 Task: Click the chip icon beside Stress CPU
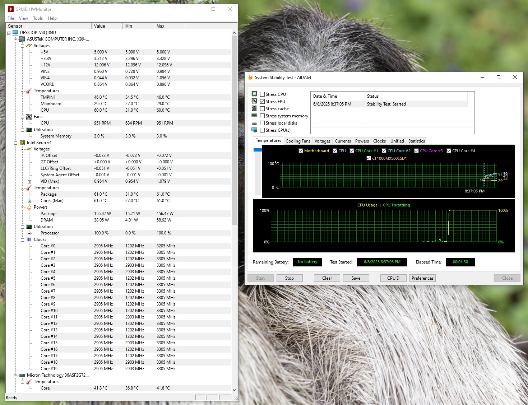(x=254, y=94)
